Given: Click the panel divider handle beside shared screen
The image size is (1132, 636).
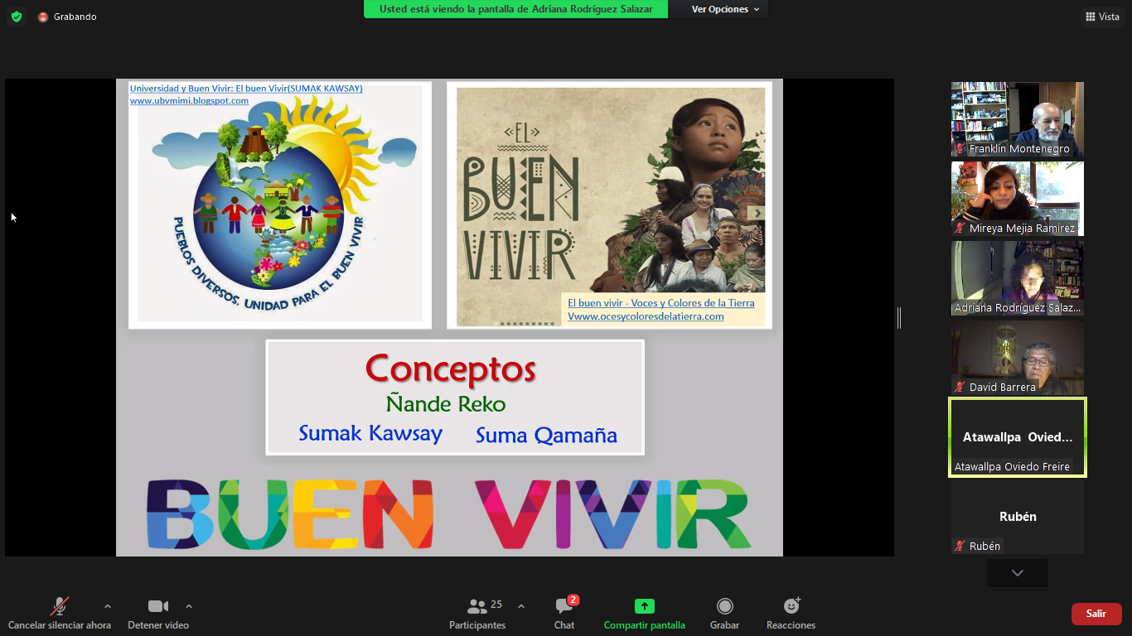Looking at the screenshot, I should click(899, 317).
